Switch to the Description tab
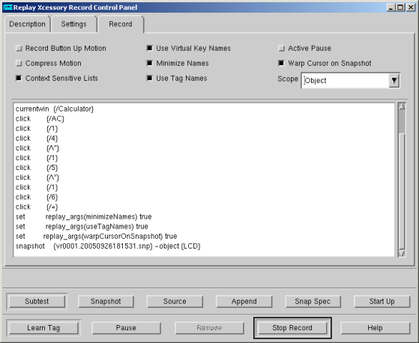The height and width of the screenshot is (343, 419). click(x=27, y=24)
